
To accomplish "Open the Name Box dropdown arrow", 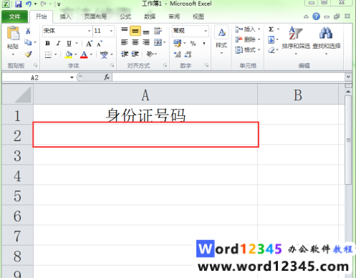I will (72, 77).
